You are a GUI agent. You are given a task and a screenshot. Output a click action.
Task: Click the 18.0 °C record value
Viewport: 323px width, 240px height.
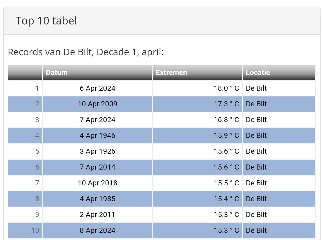tap(226, 88)
